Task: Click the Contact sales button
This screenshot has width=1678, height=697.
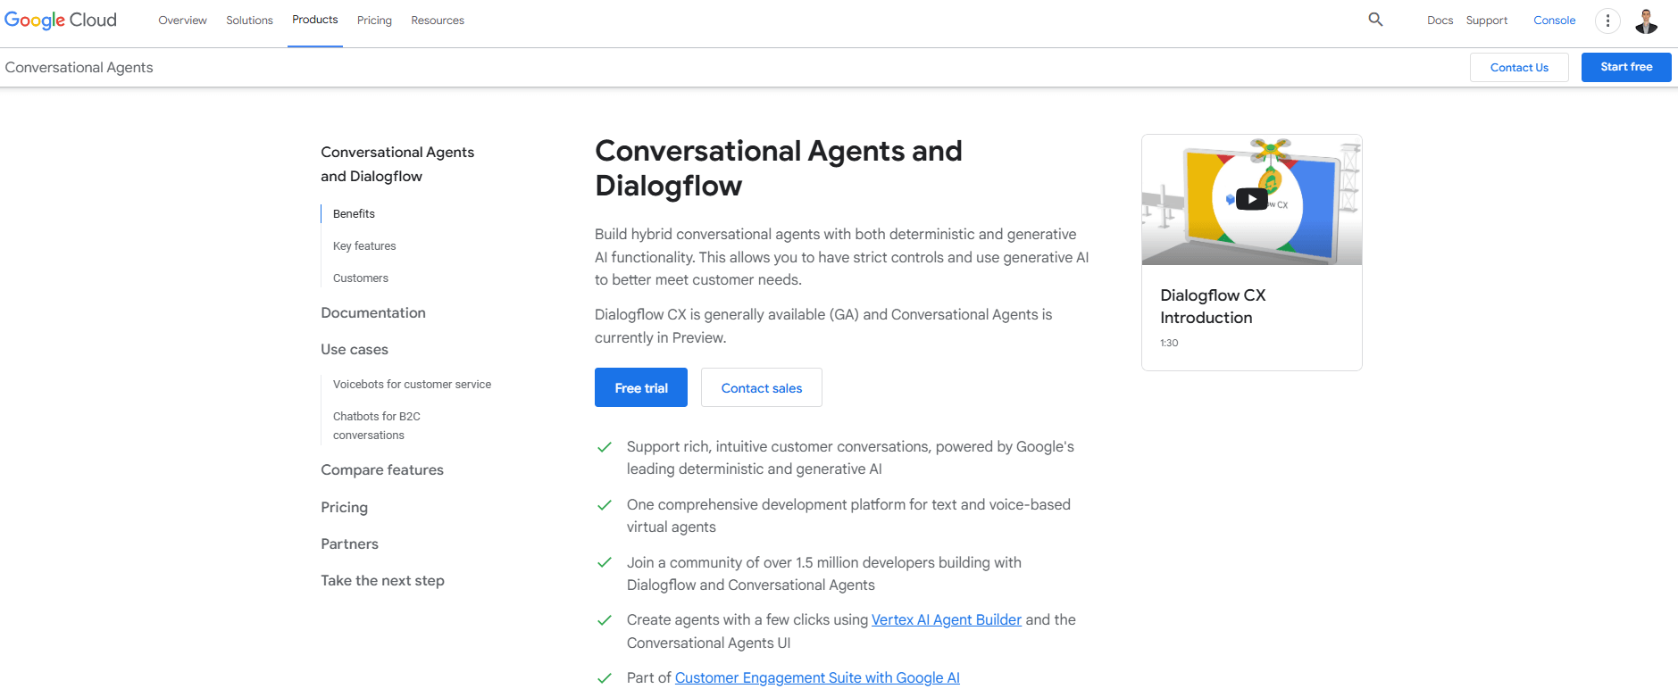Action: click(x=762, y=387)
